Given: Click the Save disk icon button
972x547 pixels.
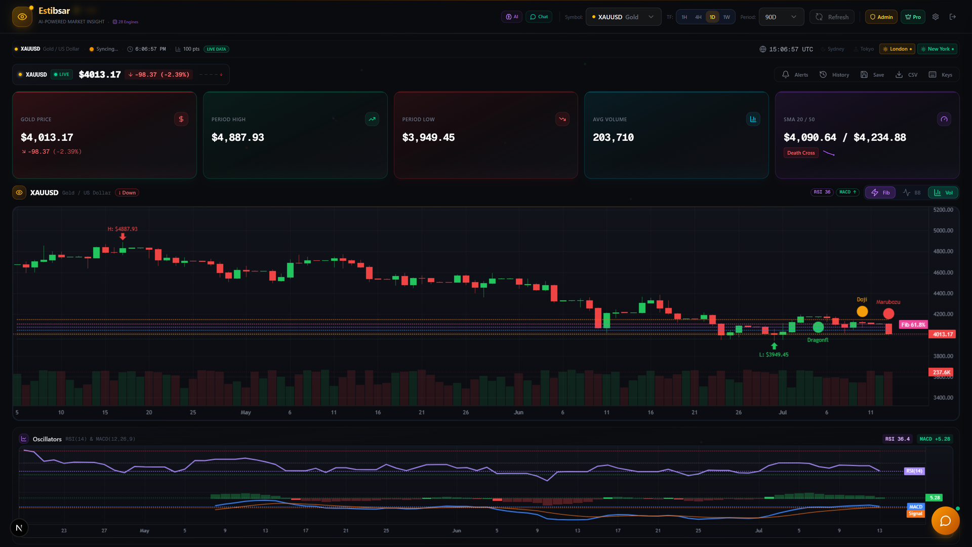Looking at the screenshot, I should [872, 74].
